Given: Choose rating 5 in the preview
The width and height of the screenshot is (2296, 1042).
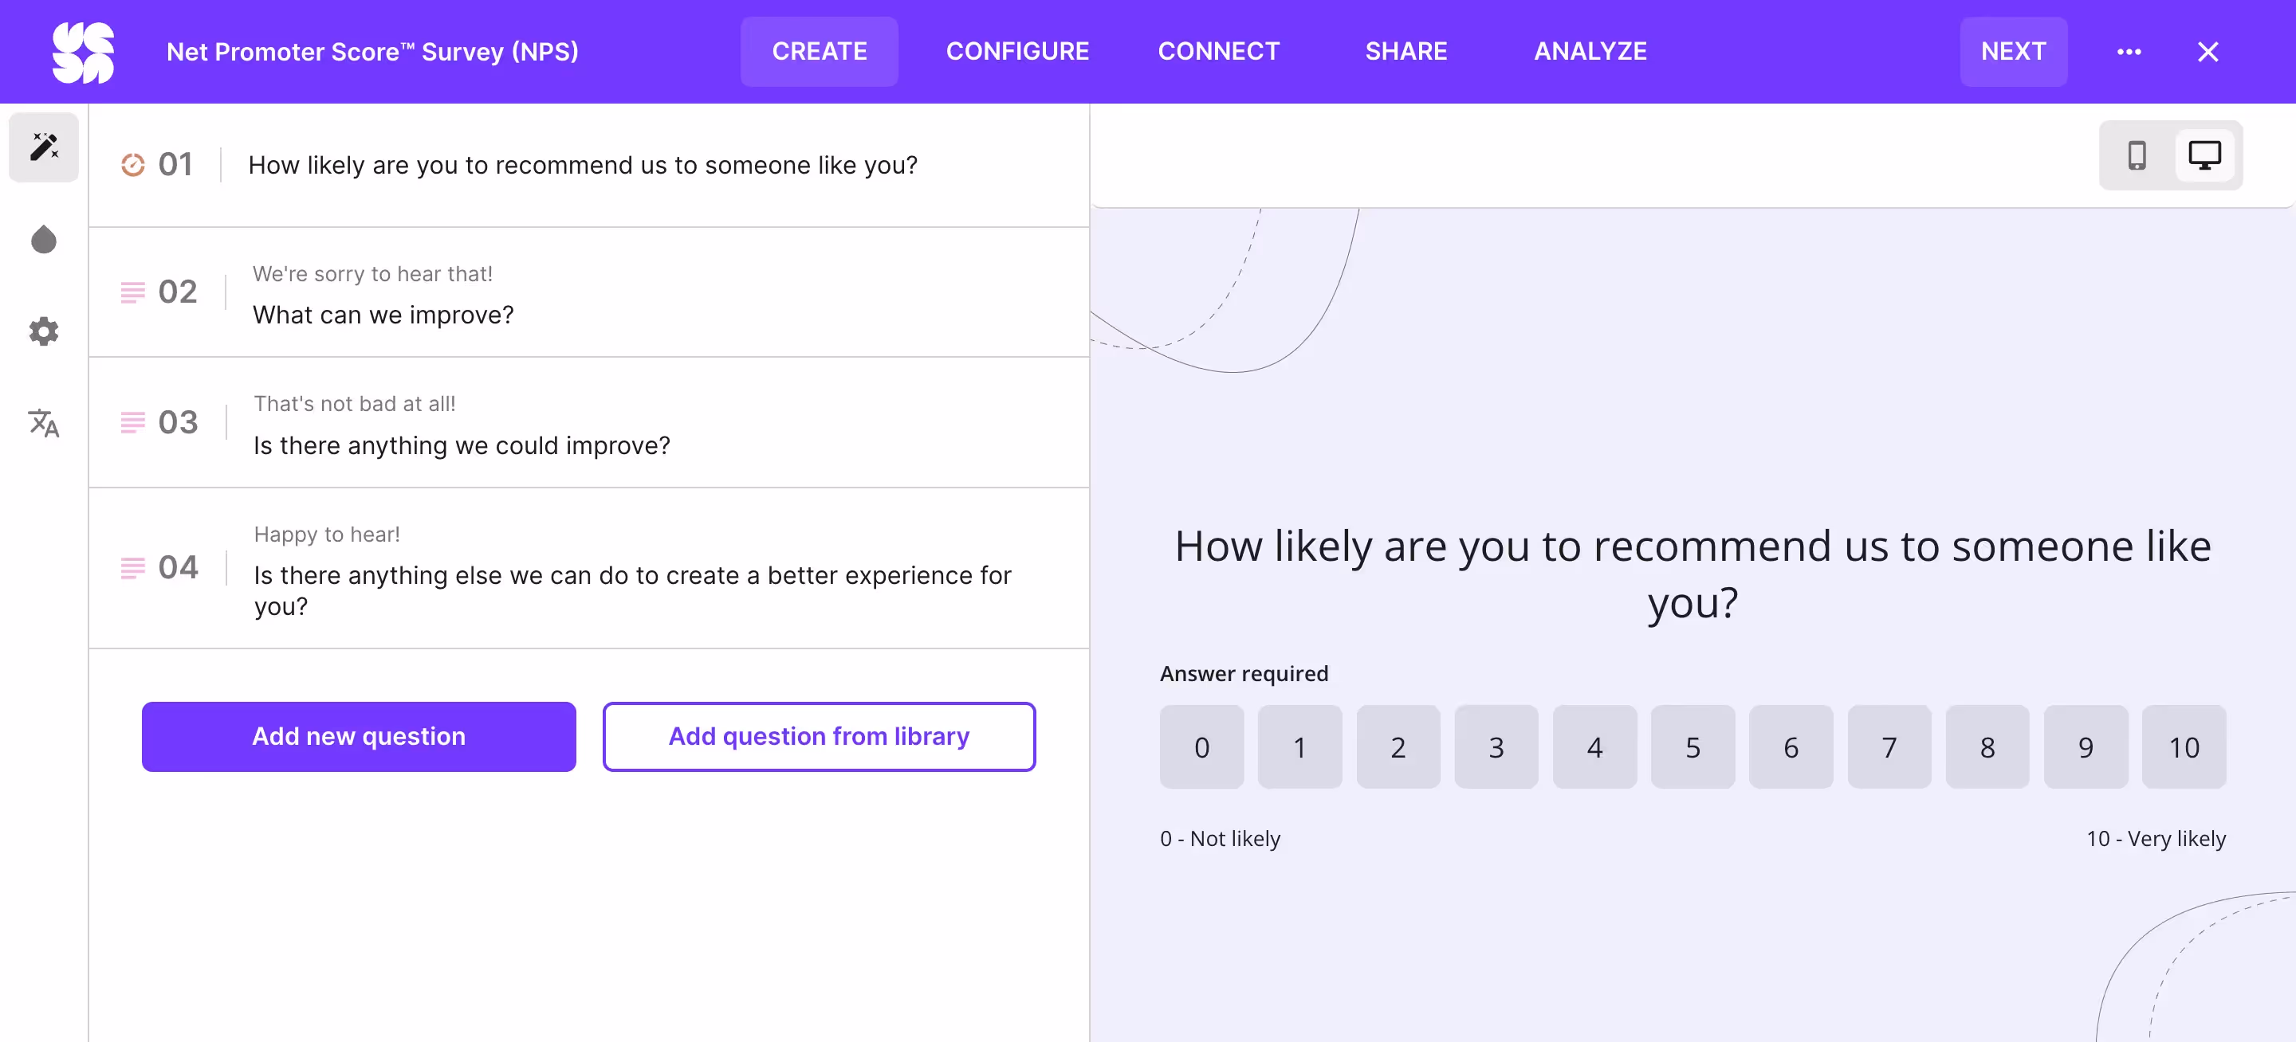Looking at the screenshot, I should (x=1693, y=746).
